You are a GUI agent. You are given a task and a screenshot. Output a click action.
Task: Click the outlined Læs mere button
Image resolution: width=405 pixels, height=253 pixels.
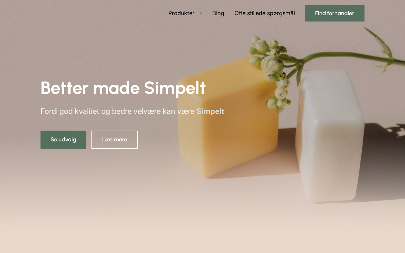pos(115,139)
